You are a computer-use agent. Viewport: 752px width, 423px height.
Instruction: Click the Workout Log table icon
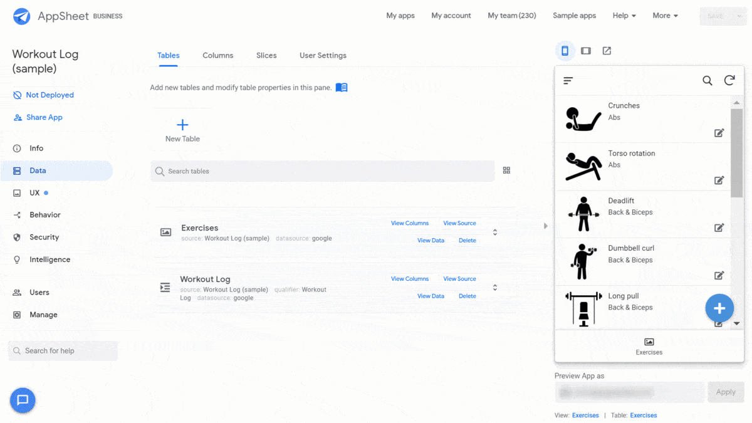165,287
